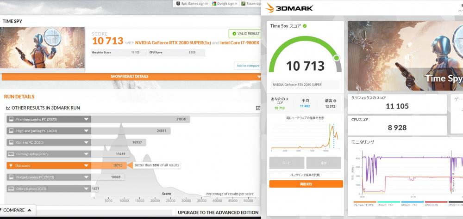
Task: Click Add to compare button
Action: 247,66
